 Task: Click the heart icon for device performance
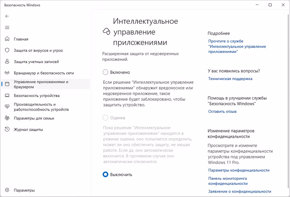click(x=7, y=107)
